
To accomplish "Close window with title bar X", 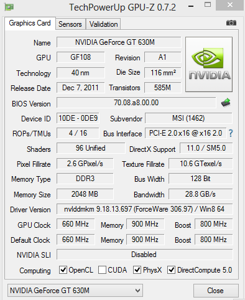I will click(x=230, y=5).
